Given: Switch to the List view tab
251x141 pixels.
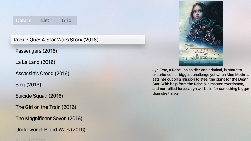Looking at the screenshot, I should click(45, 20).
